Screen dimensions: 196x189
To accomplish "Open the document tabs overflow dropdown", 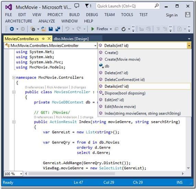I will pos(189,39).
